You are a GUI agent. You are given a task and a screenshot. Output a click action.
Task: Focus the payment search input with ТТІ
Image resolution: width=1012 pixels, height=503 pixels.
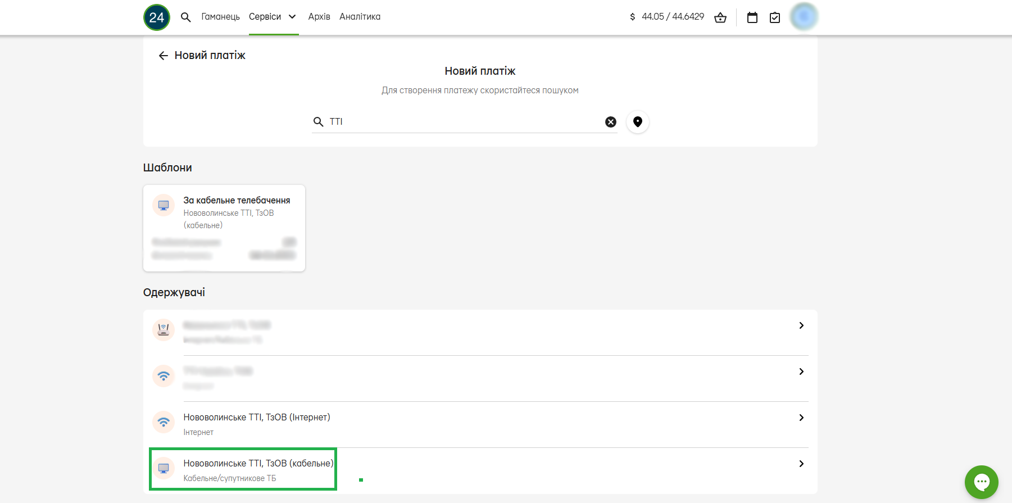(x=465, y=122)
